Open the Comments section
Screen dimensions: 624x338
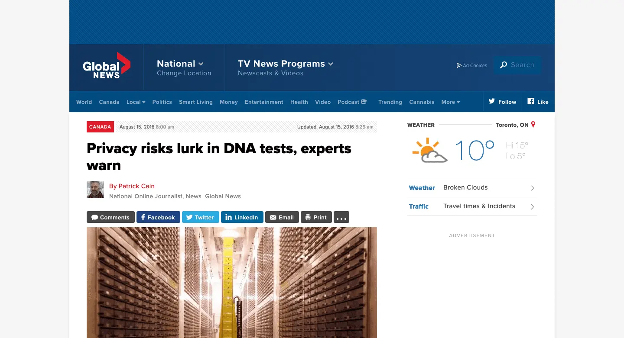[110, 217]
